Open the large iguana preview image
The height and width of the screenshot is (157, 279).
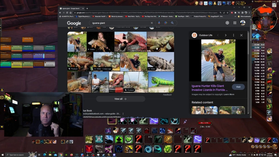point(218,60)
